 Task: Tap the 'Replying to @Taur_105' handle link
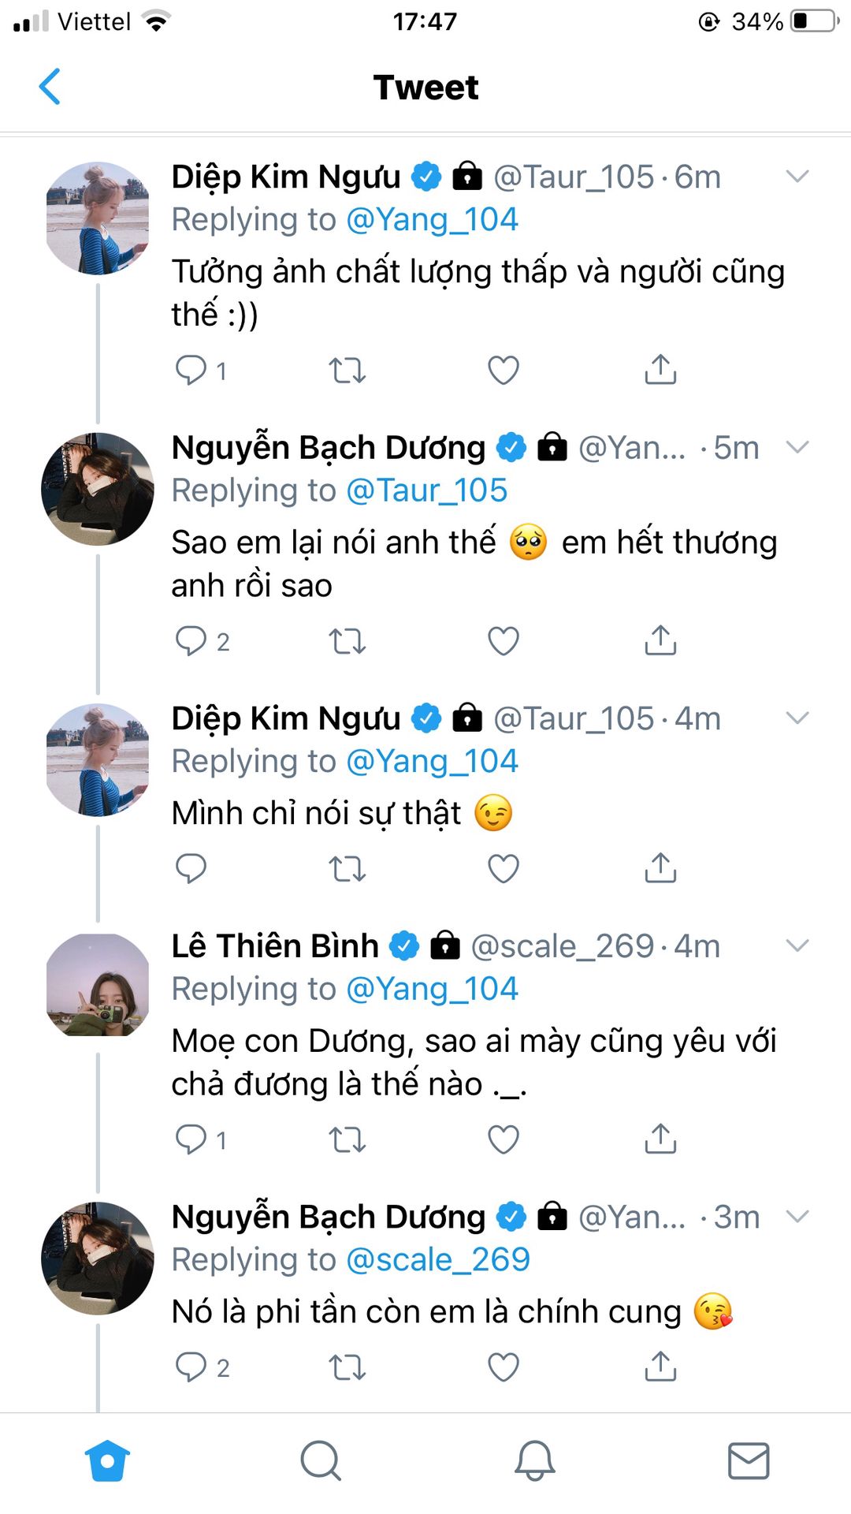coord(426,490)
